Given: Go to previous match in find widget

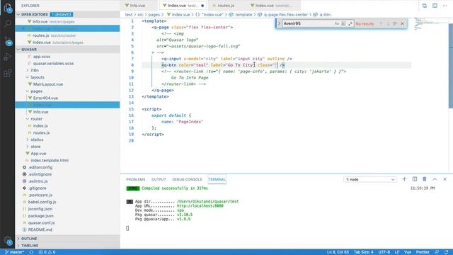Looking at the screenshot, I should (x=381, y=23).
